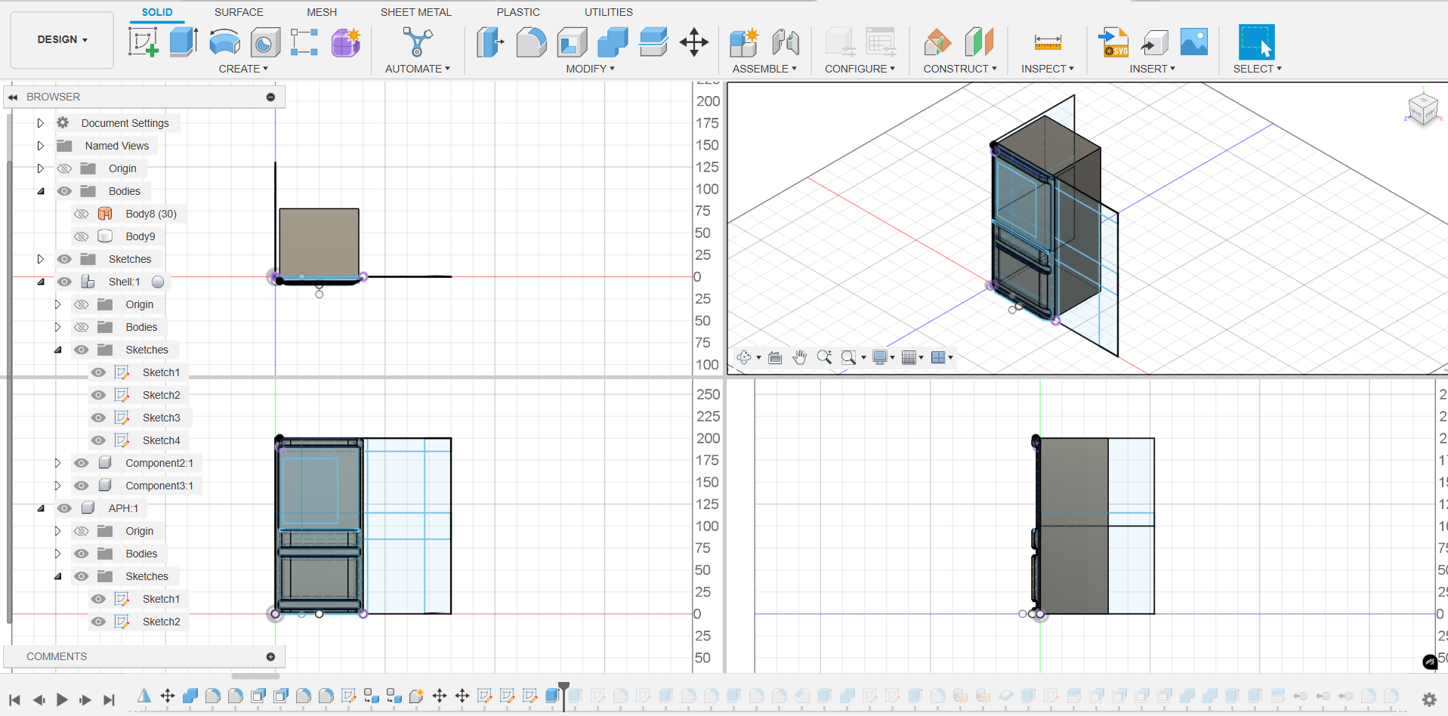This screenshot has width=1448, height=716.
Task: Switch to the UTILITIES tab
Action: [609, 12]
